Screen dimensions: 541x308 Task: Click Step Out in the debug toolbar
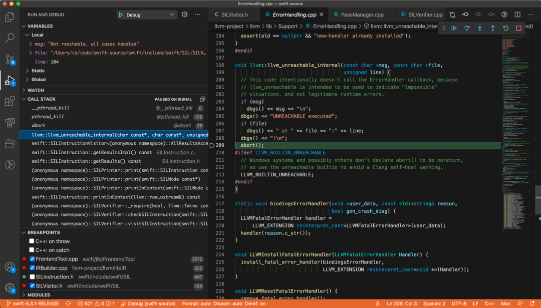[x=493, y=28]
